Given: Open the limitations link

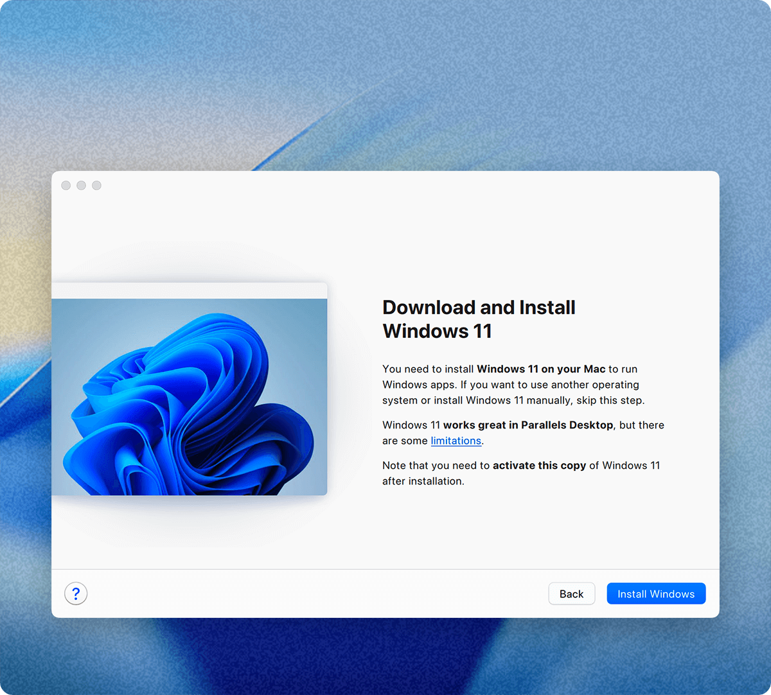Looking at the screenshot, I should (x=456, y=441).
